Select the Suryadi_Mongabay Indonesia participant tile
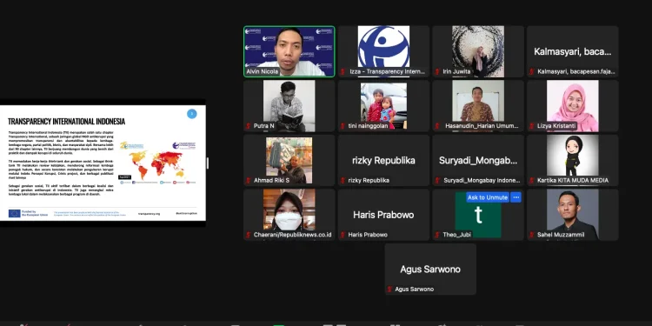This screenshot has height=326, width=652. (478, 160)
